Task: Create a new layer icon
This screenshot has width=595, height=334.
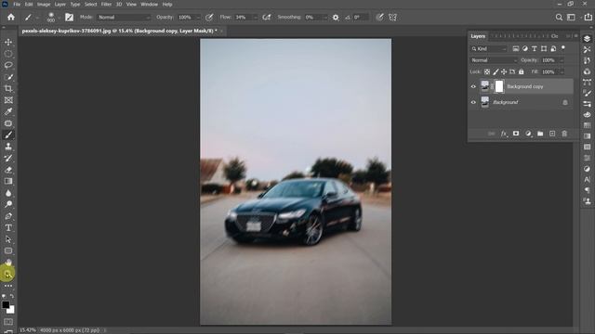Action: [x=552, y=134]
